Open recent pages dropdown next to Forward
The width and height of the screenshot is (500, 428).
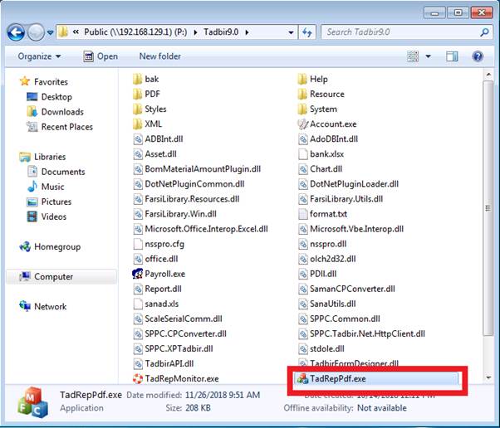point(50,32)
